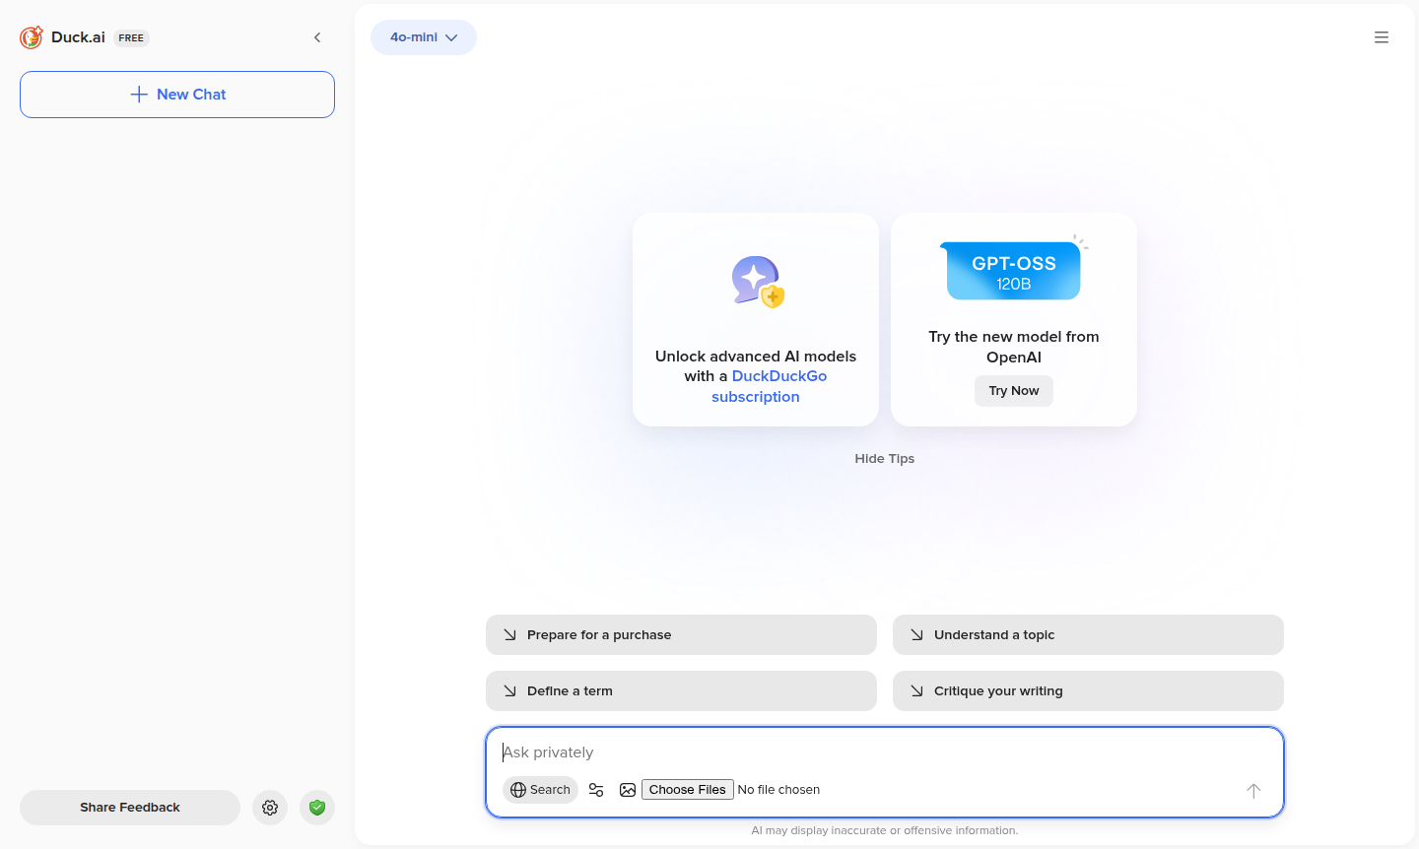Click the Duck.ai logo

pos(31,36)
